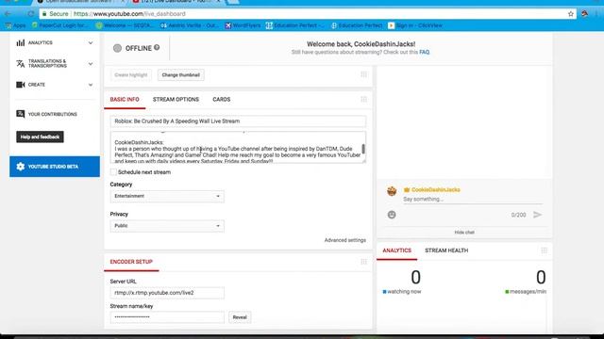604x339 pixels.
Task: Open the Apps bookmarks shortcut
Action: tap(15, 25)
